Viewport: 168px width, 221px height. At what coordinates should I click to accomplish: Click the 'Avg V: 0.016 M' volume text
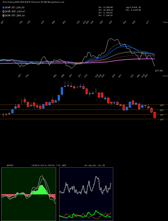(133, 7)
